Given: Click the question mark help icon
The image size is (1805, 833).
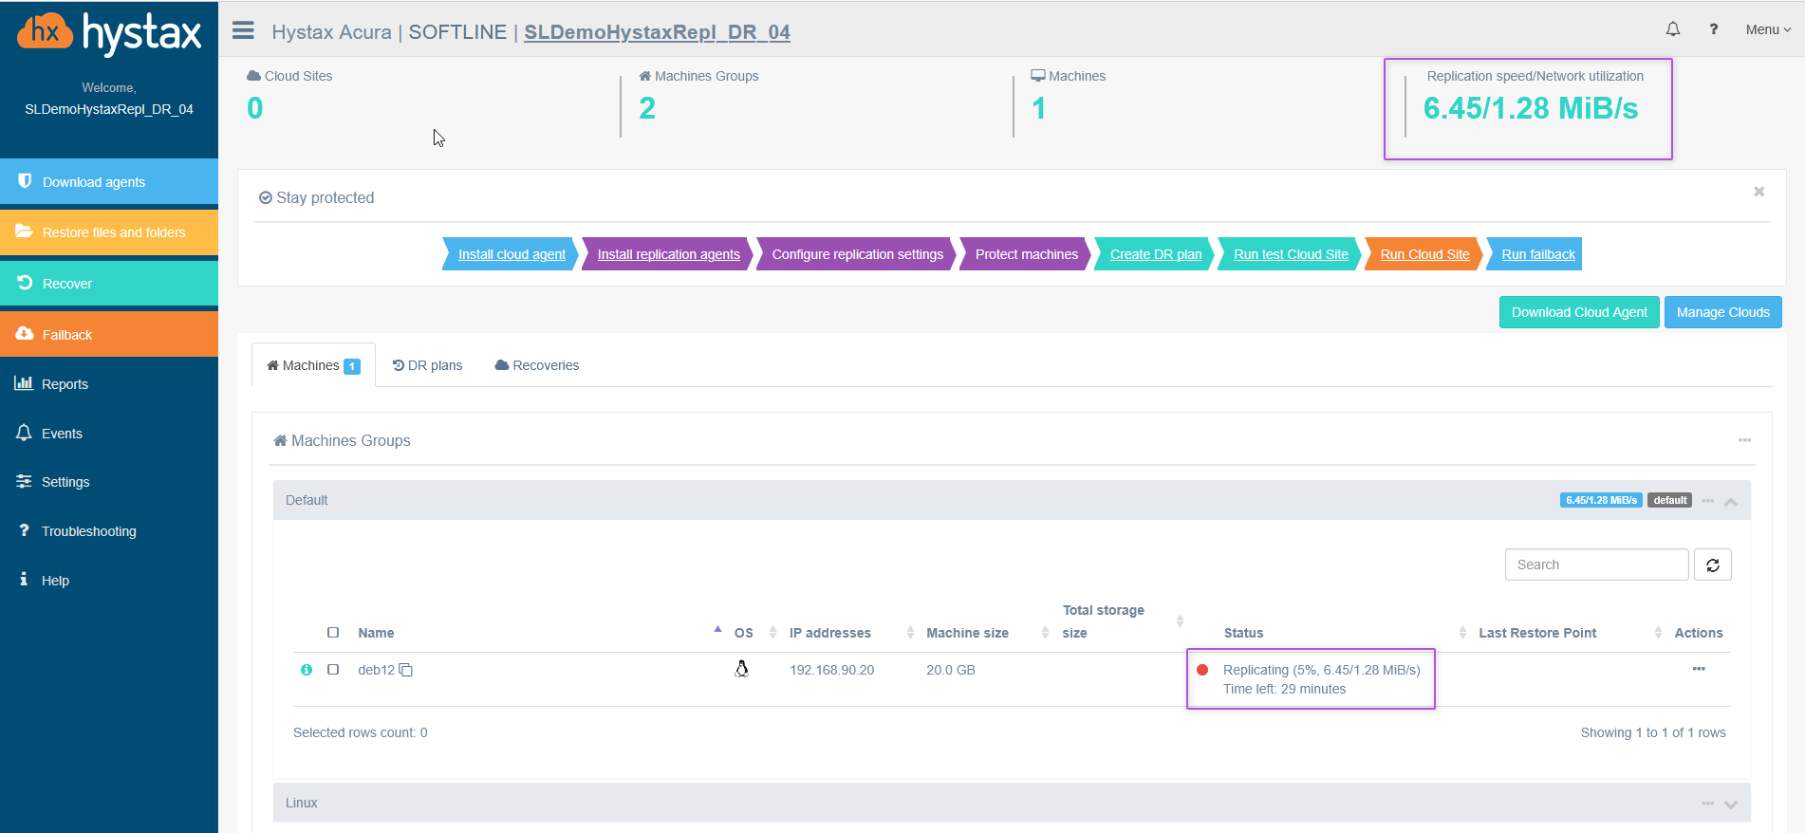Looking at the screenshot, I should coord(1713,29).
